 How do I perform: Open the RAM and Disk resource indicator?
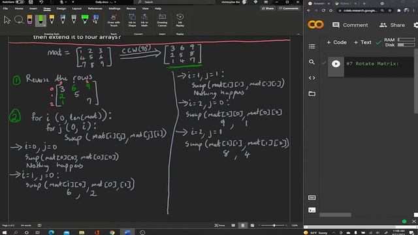pyautogui.click(x=399, y=42)
